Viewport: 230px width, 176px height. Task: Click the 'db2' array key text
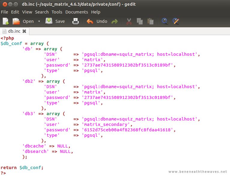[x=29, y=81]
